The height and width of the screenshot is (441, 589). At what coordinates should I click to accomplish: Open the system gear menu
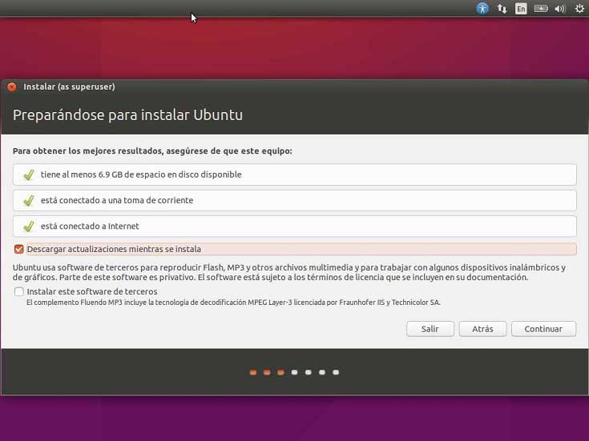[x=579, y=8]
